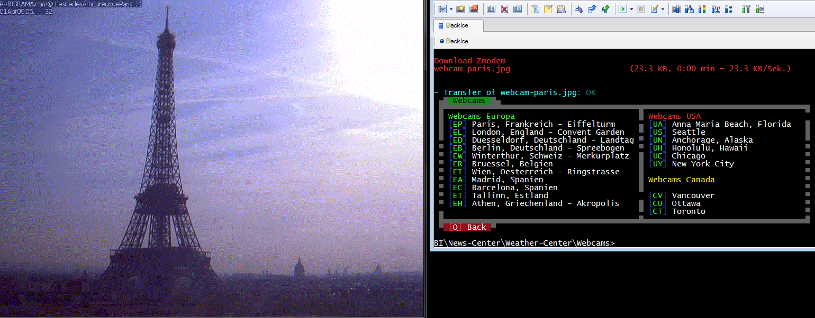Click the font AB settings icon
815x318 pixels.
689,9
